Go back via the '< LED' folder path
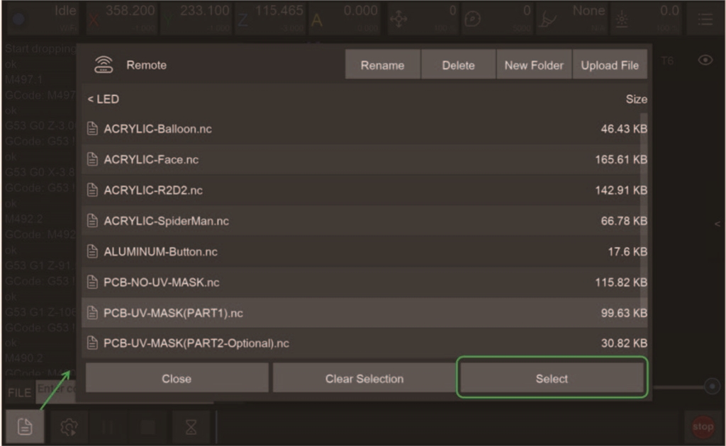The image size is (726, 446). coord(104,99)
